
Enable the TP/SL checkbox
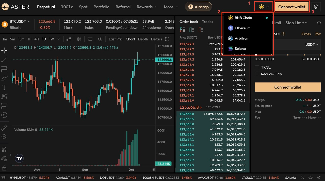pos(257,67)
